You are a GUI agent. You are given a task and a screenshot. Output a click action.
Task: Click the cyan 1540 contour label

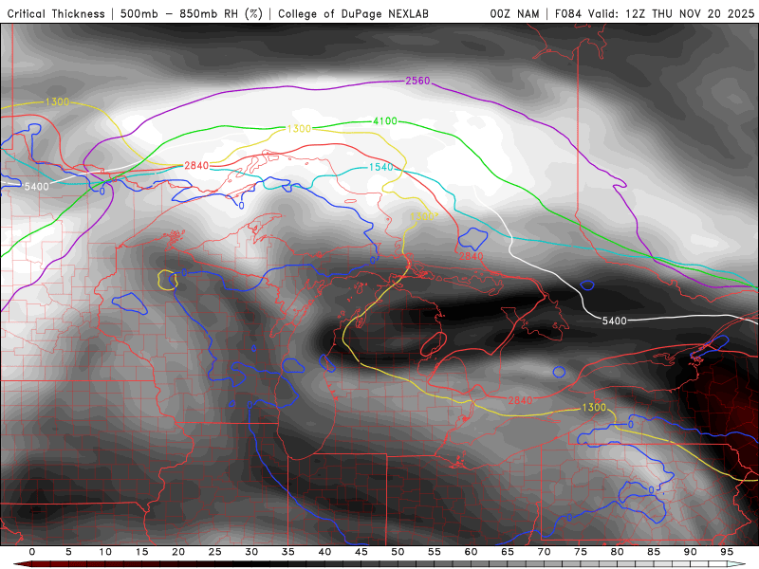pyautogui.click(x=381, y=167)
